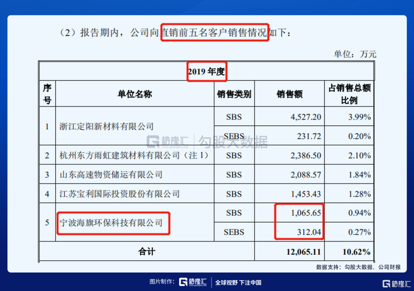The height and width of the screenshot is (291, 414).
Task: Click the '合计' total row label
Action: pos(147,251)
